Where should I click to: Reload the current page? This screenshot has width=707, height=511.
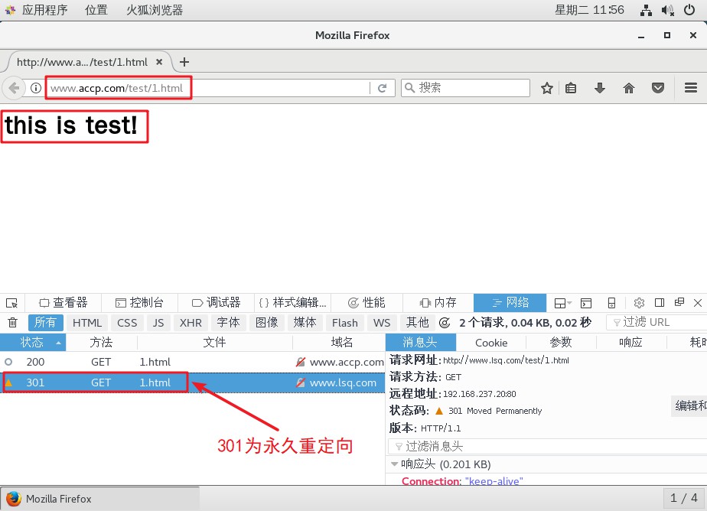click(x=382, y=88)
